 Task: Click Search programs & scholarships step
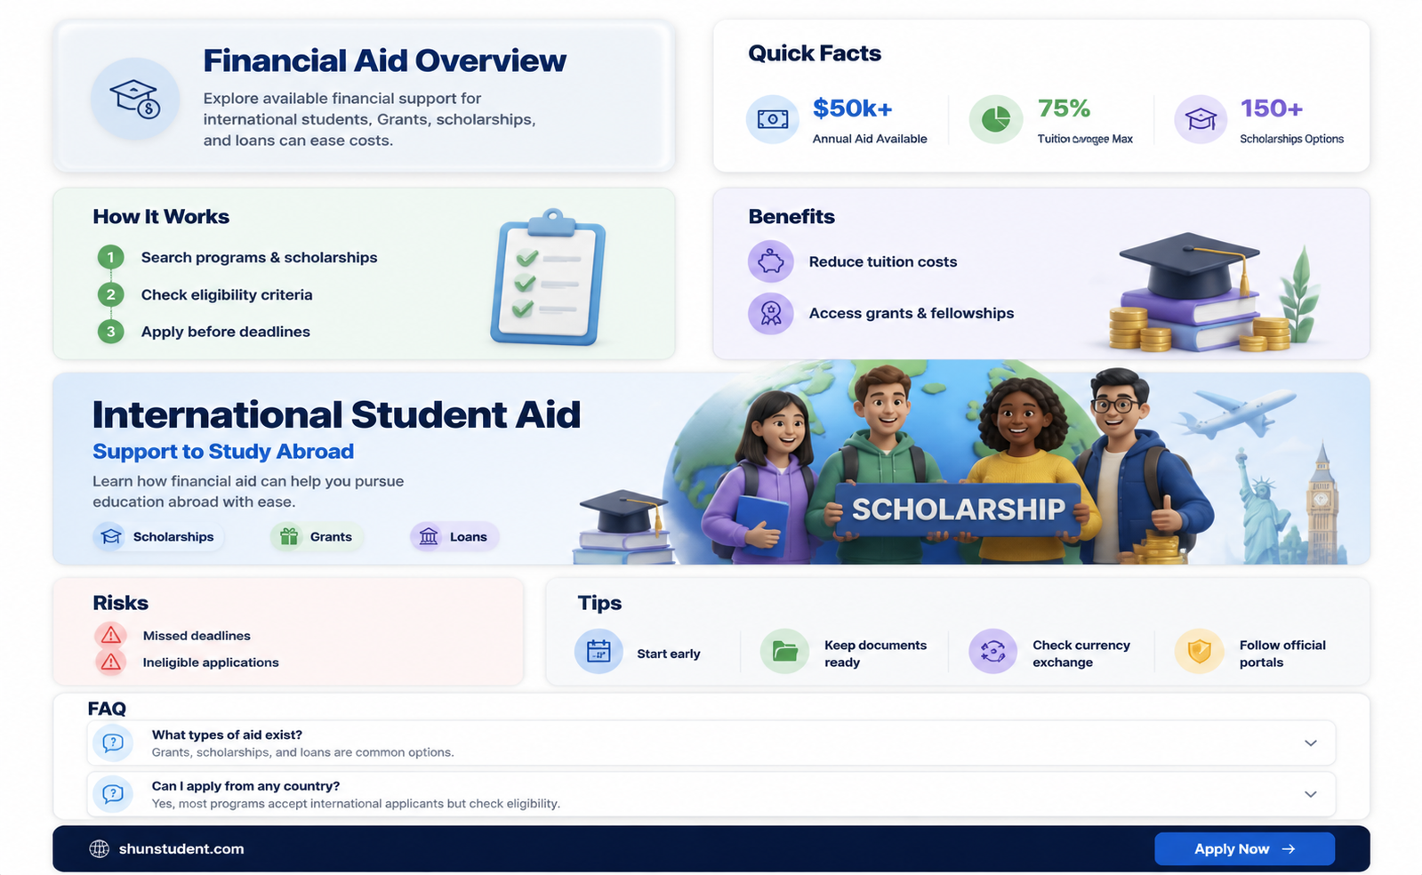click(259, 258)
